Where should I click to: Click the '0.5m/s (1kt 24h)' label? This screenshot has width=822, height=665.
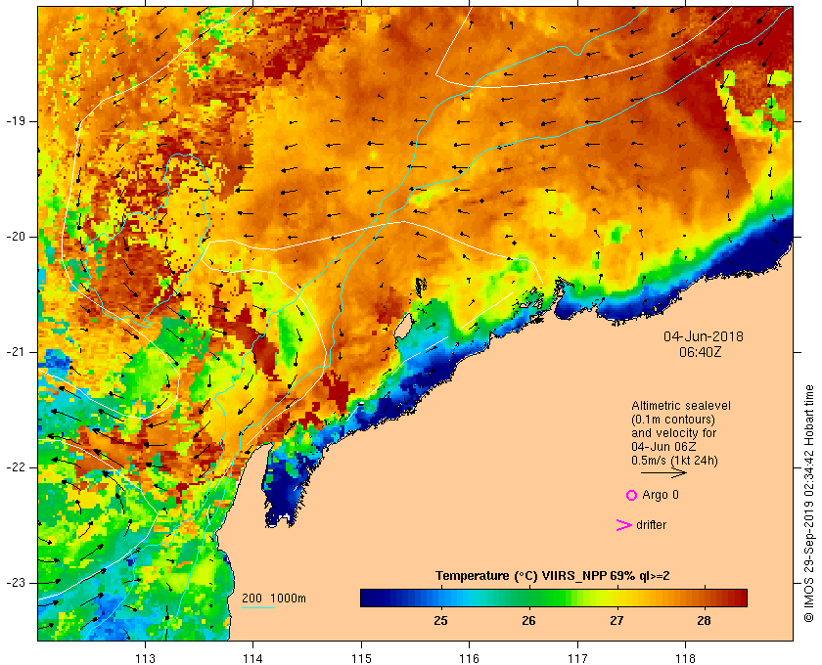(x=674, y=461)
